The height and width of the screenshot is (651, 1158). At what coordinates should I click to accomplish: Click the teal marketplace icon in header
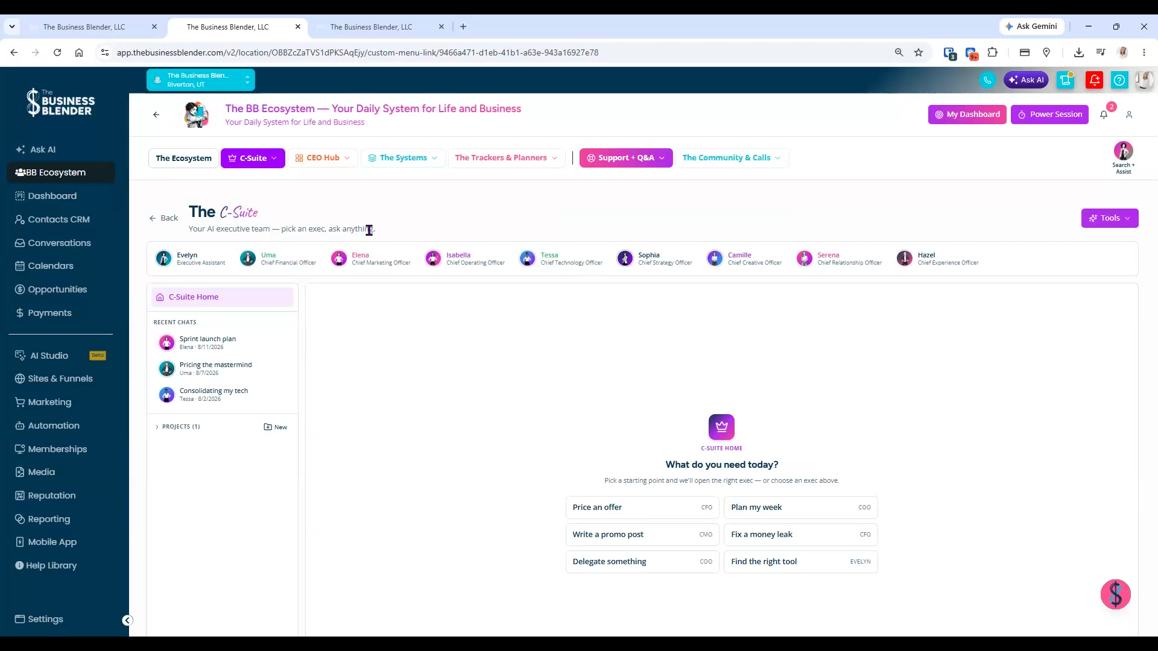coord(1066,80)
